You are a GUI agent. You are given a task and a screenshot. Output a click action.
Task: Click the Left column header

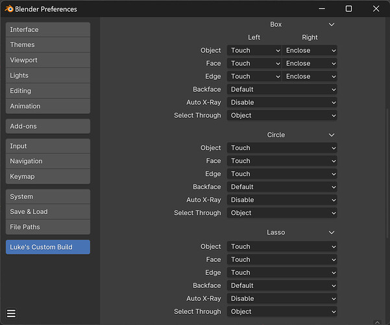pyautogui.click(x=254, y=38)
